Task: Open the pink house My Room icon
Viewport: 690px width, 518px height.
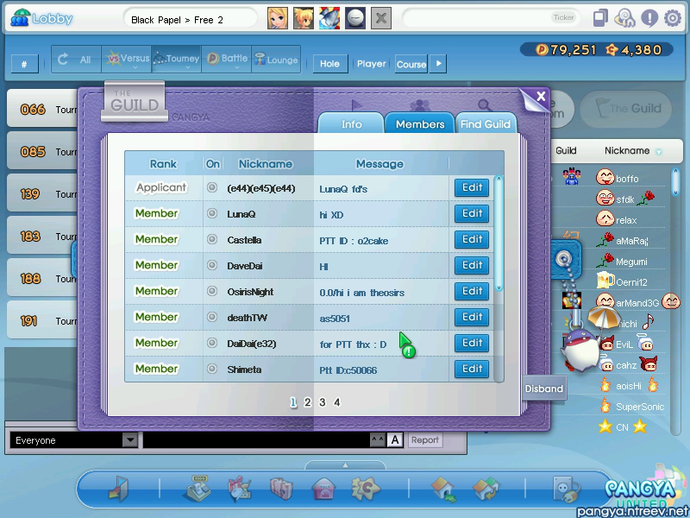Action: (324, 489)
